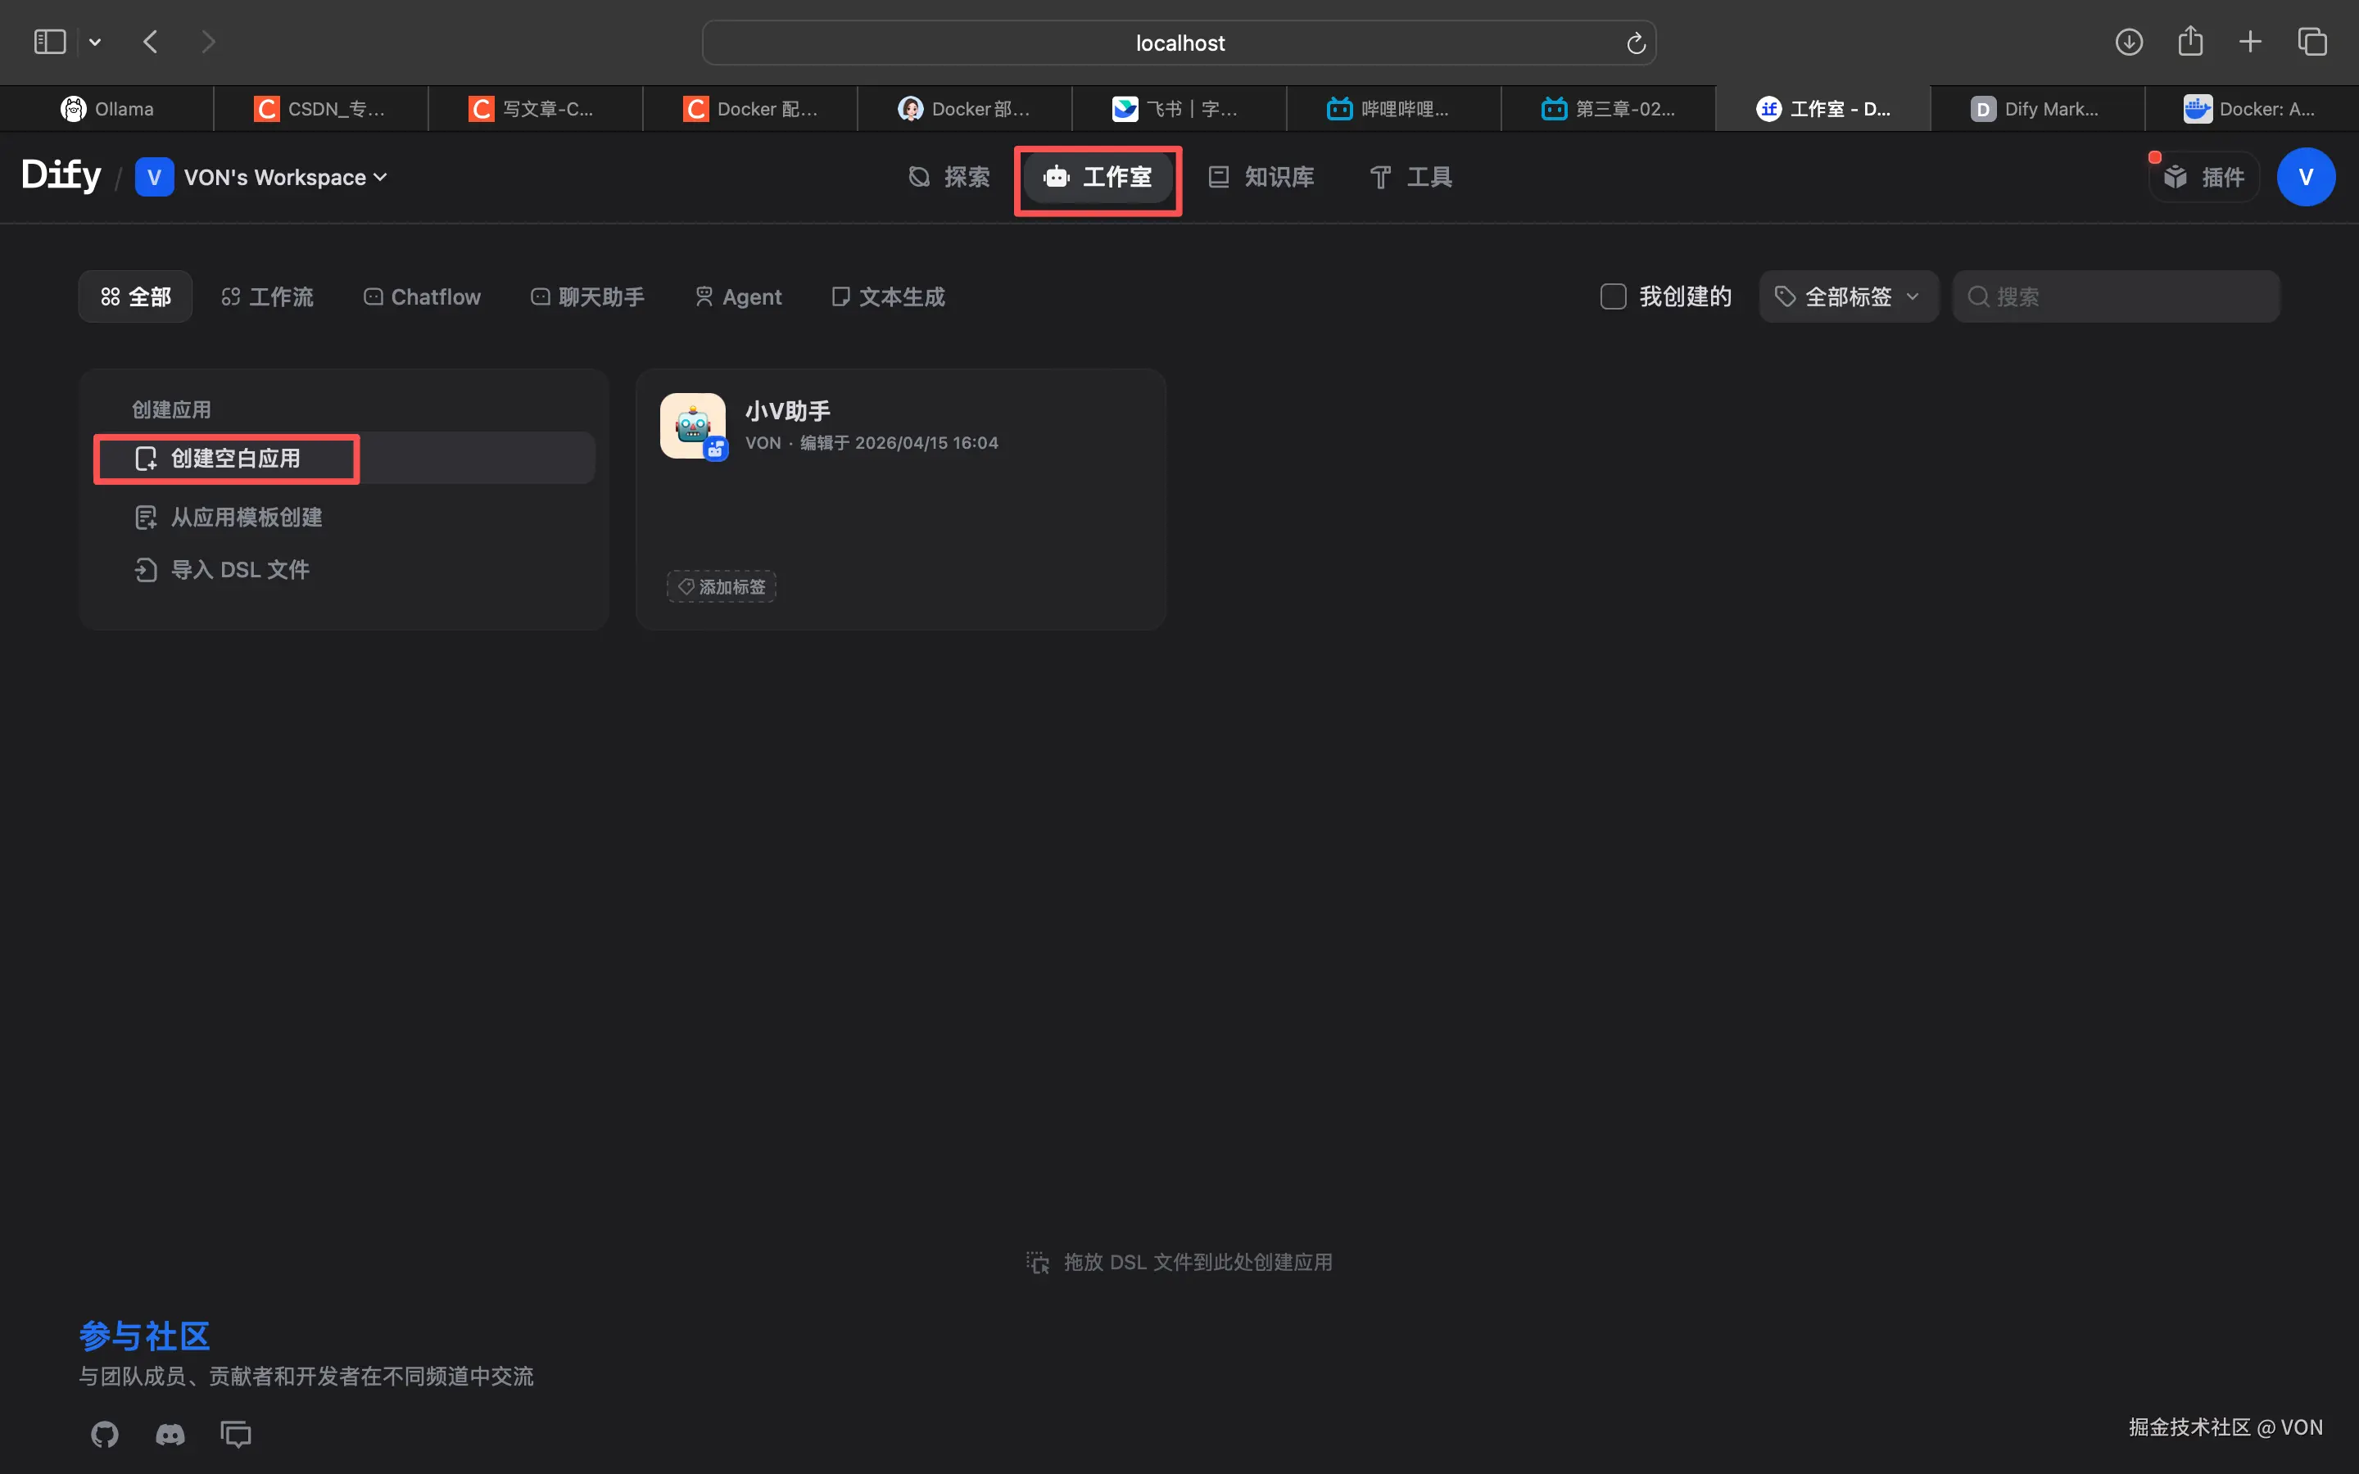Click 从应用模板创建 option

point(246,518)
